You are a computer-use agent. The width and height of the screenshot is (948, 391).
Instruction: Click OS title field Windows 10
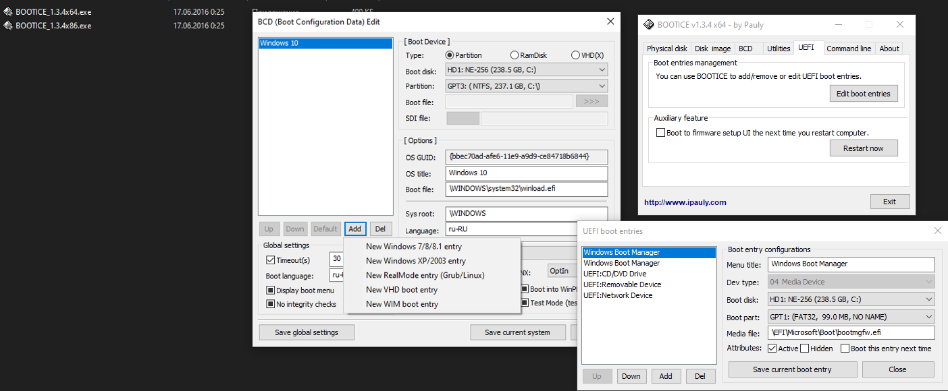tap(527, 173)
